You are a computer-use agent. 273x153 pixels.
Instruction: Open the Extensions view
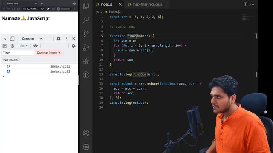point(86,61)
